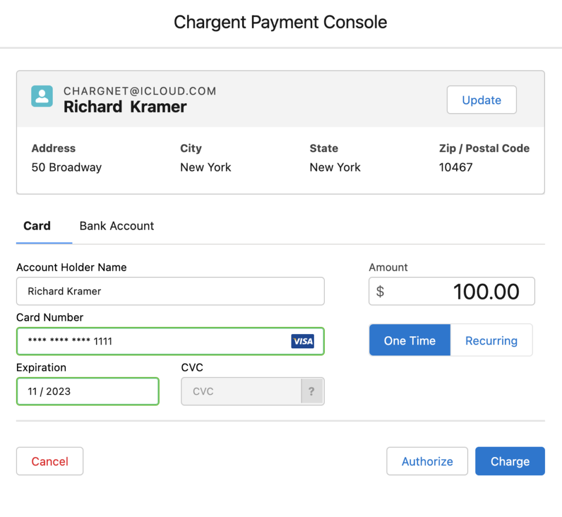This screenshot has width=562, height=517.
Task: Click the CHARGNET@ICLOUD.COM email text
Action: (140, 91)
